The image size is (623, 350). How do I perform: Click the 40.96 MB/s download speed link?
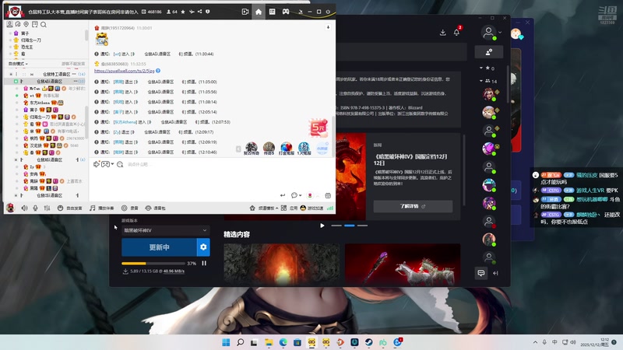pyautogui.click(x=174, y=271)
